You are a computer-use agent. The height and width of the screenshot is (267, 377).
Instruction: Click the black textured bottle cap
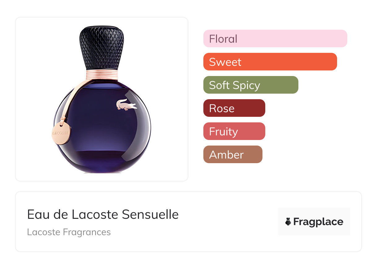click(102, 47)
